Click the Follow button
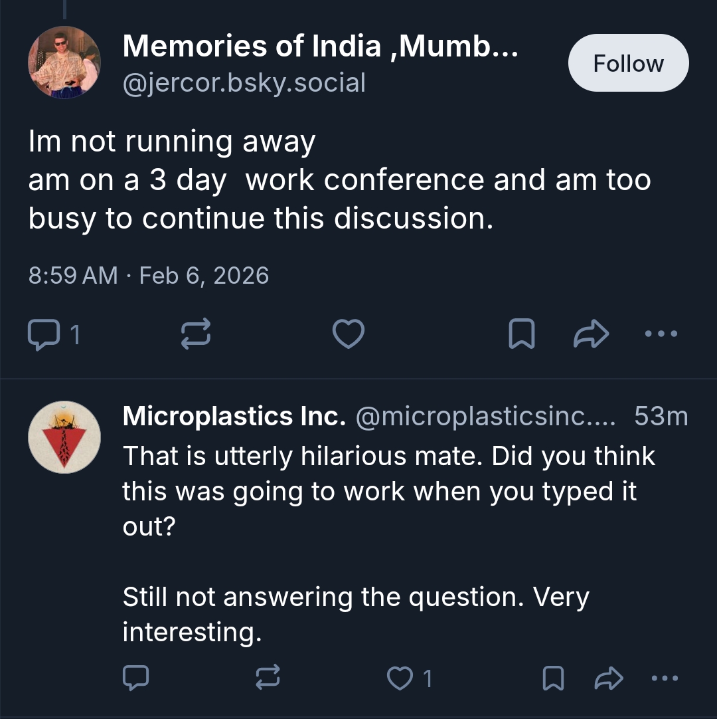Viewport: 717px width, 719px height. pyautogui.click(x=628, y=63)
